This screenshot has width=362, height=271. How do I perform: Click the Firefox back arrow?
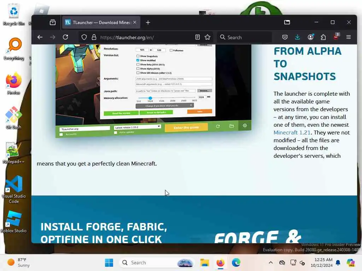[40, 37]
